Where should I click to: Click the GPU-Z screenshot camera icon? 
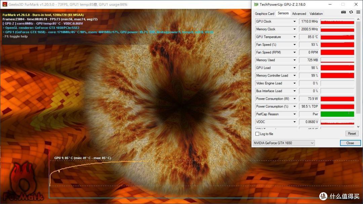[x=344, y=12]
